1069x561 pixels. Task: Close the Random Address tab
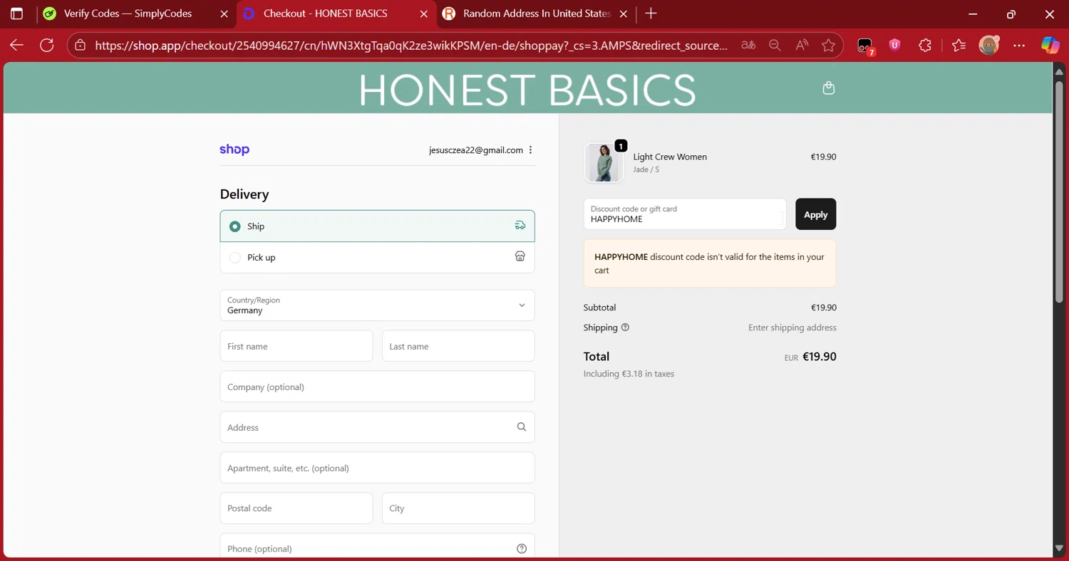[624, 14]
